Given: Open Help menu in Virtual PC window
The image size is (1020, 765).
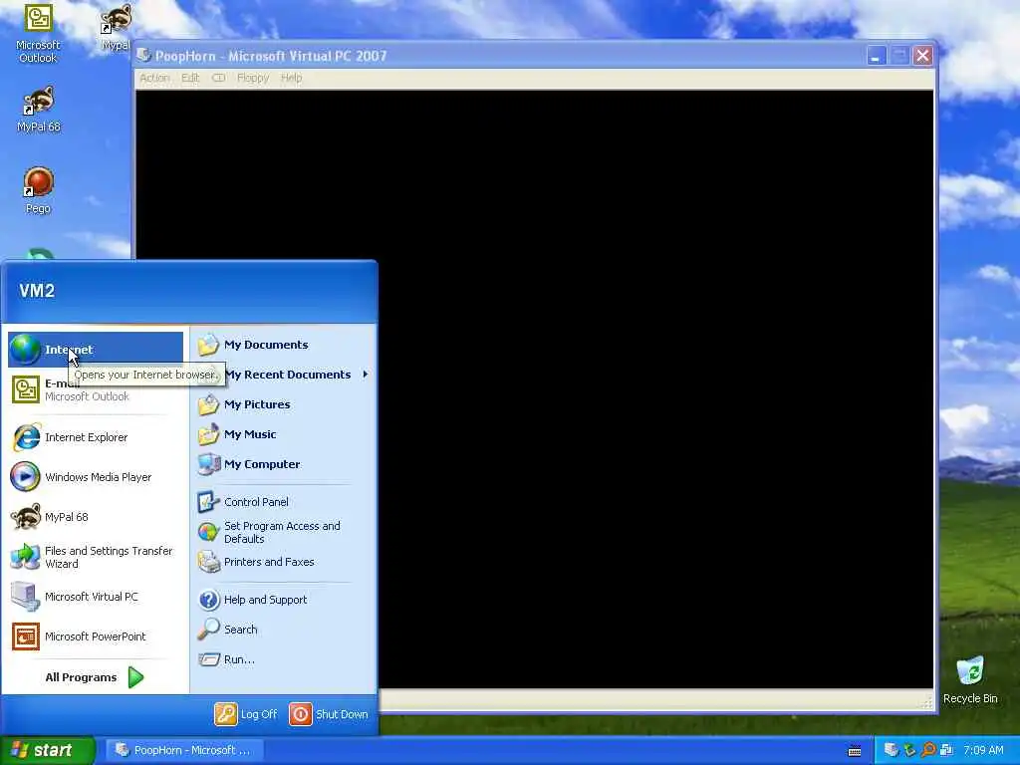Looking at the screenshot, I should [x=292, y=78].
